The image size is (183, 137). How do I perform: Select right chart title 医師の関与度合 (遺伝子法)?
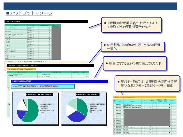88,94
